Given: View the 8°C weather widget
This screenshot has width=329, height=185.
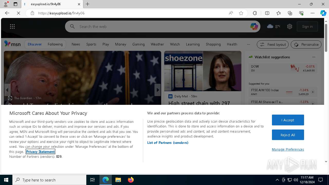Looking at the screenshot, I should (273, 26).
